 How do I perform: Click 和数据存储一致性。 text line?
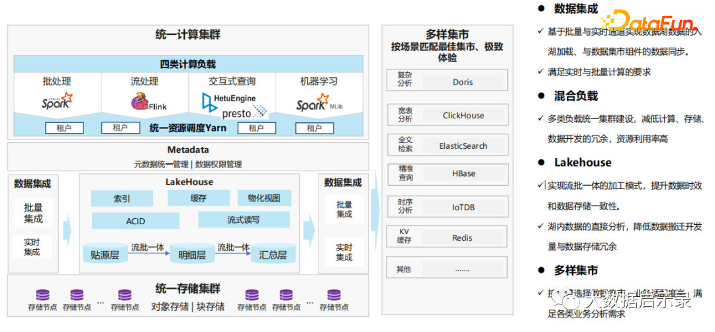584,206
